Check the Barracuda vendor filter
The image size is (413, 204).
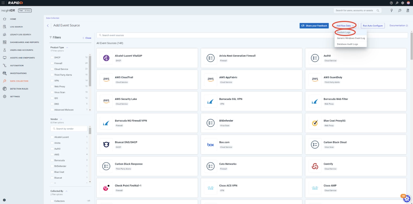(52, 160)
